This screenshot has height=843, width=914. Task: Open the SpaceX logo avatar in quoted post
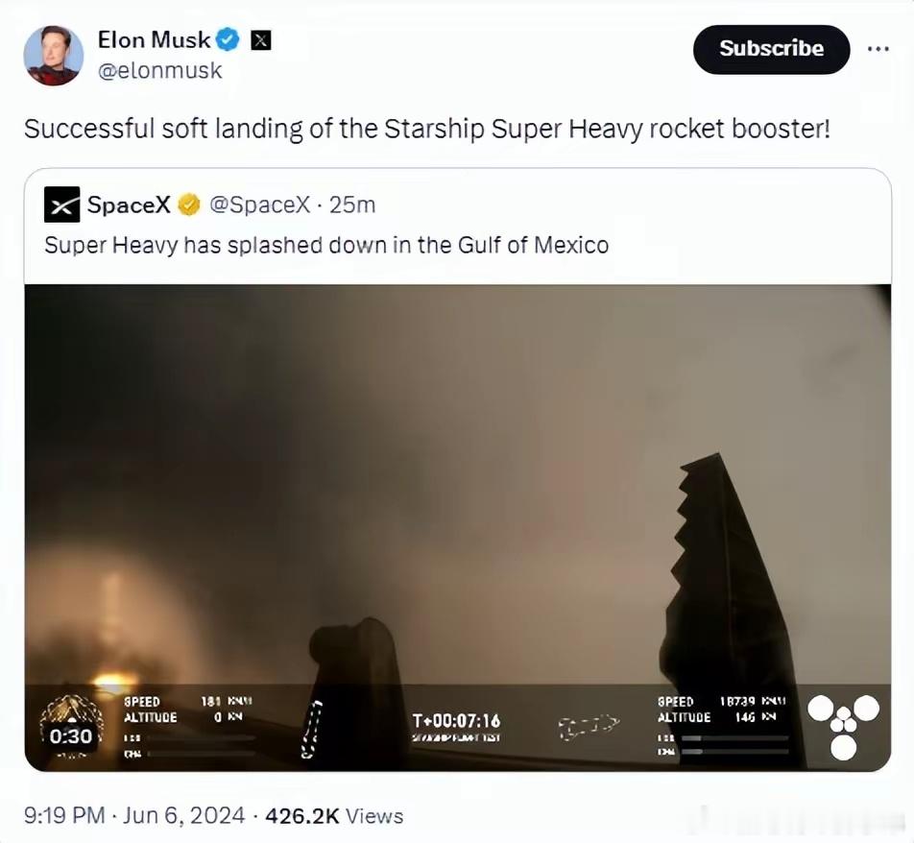61,205
